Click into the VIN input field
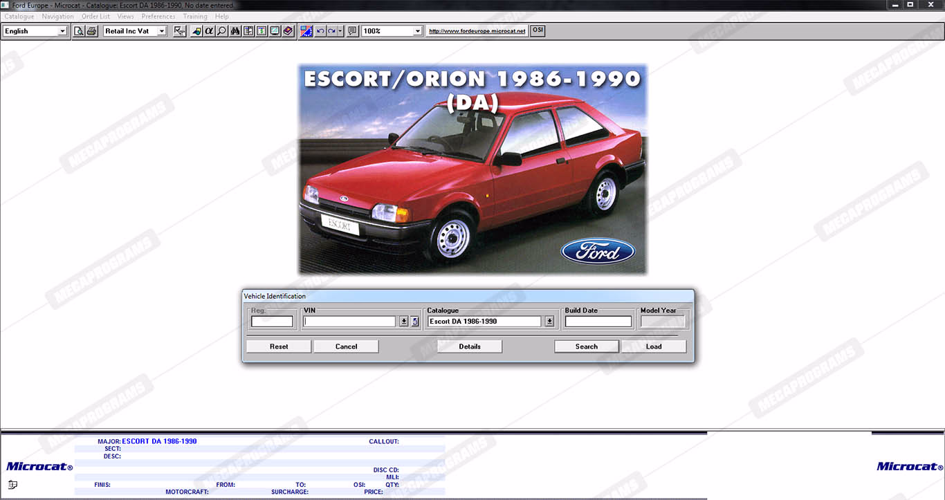The width and height of the screenshot is (945, 500). tap(349, 322)
